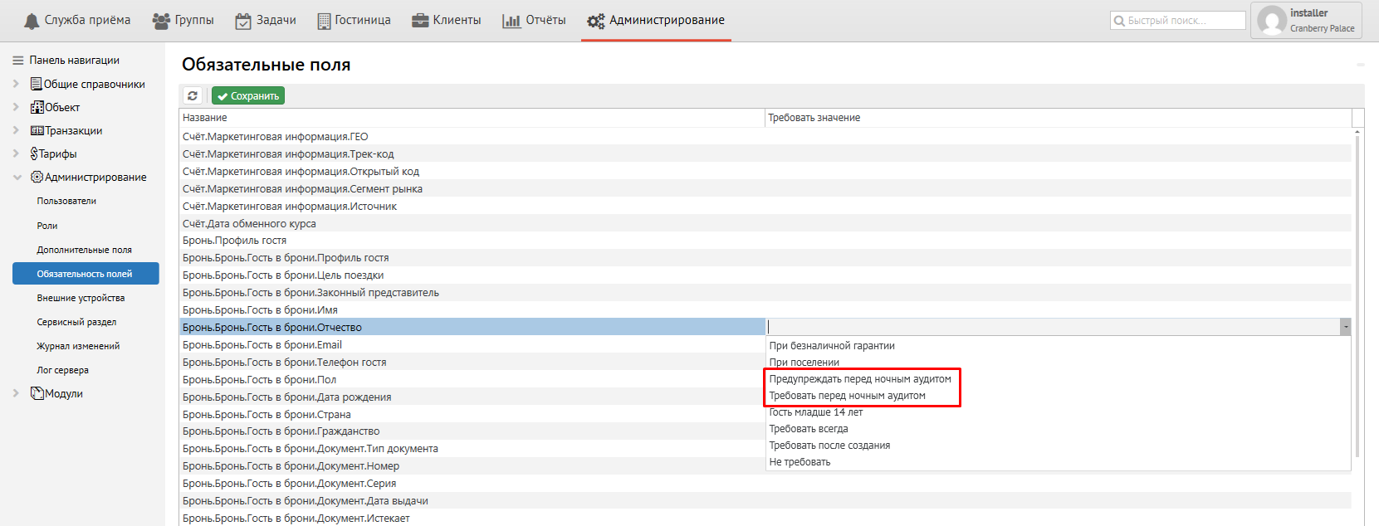Screen dimensions: 1379x526
Task: Select 'Не требовать' option in list
Action: tap(800, 462)
